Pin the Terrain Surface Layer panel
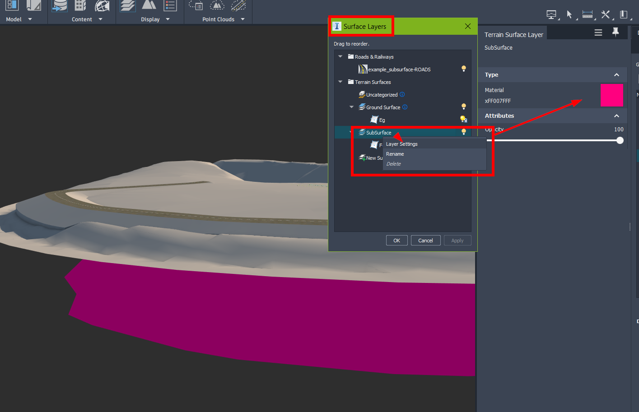Image resolution: width=639 pixels, height=412 pixels. pos(616,32)
